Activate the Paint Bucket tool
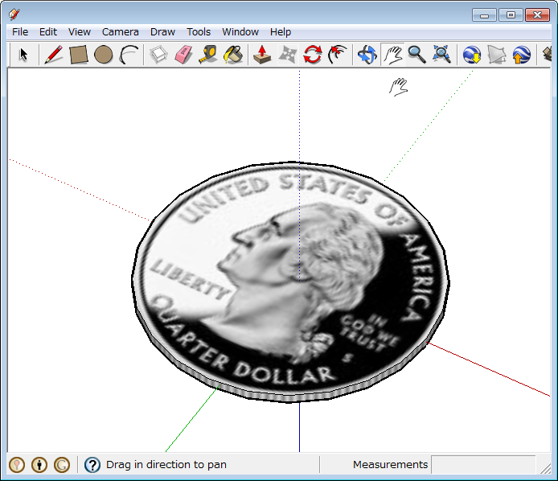The width and height of the screenshot is (558, 481). coord(233,55)
